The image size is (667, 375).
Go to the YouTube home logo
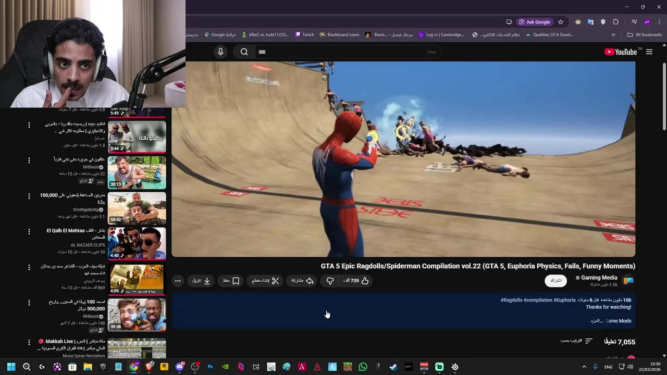click(621, 52)
